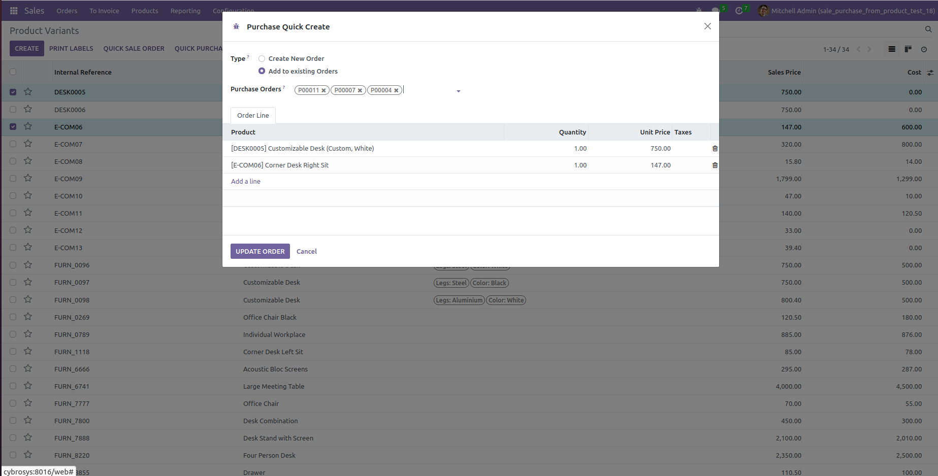Open the Products menu
Screen dimensions: 938x476
(145, 11)
